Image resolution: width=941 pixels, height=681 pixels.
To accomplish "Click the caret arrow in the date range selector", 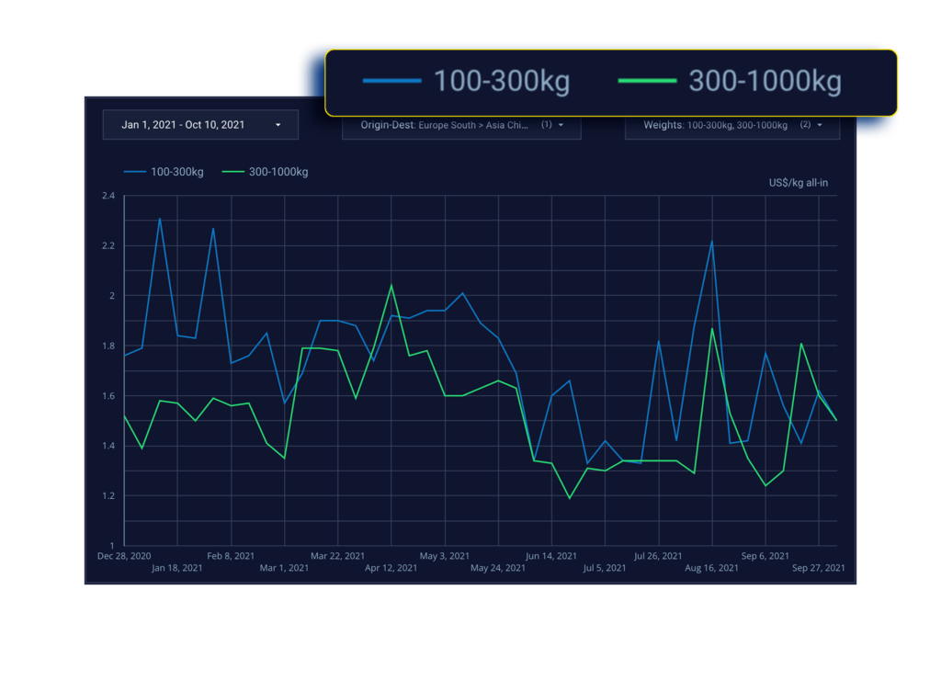I will [x=278, y=125].
